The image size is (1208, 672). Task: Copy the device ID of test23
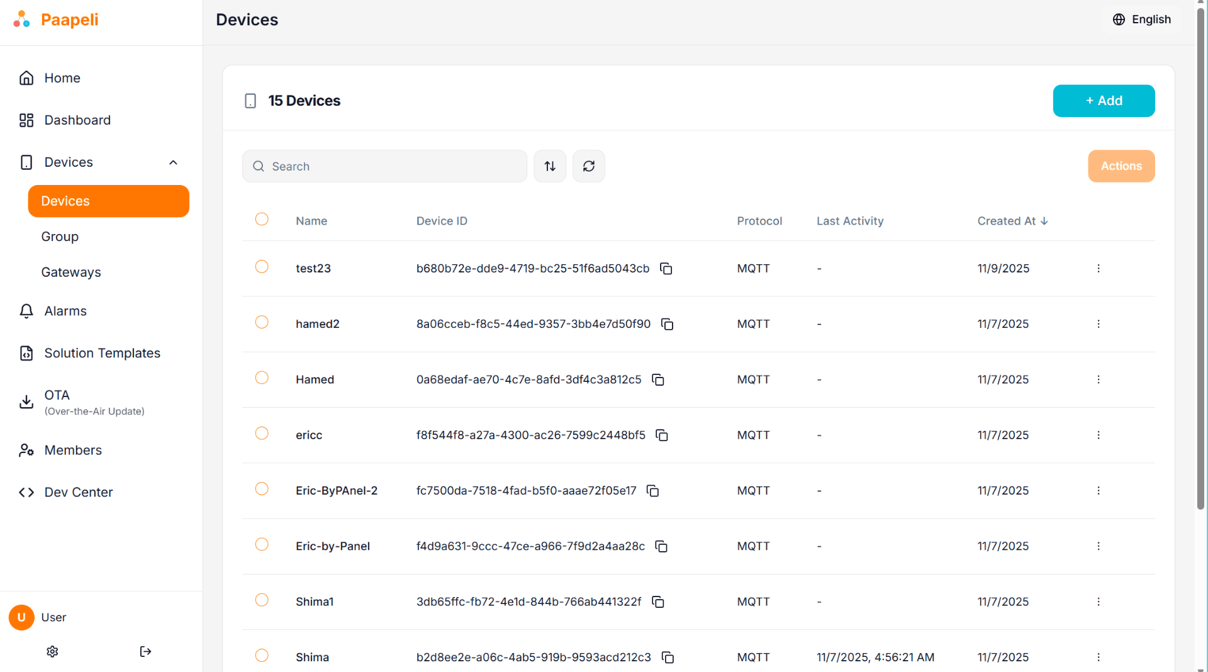(x=666, y=268)
